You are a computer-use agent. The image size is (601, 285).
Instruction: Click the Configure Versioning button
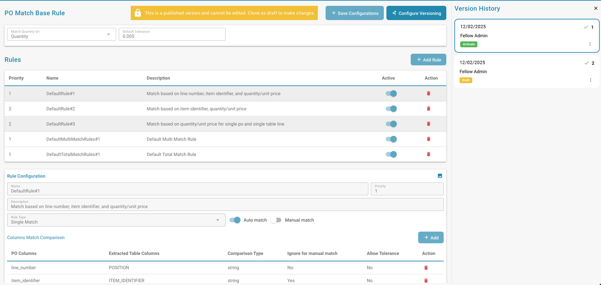tap(416, 13)
